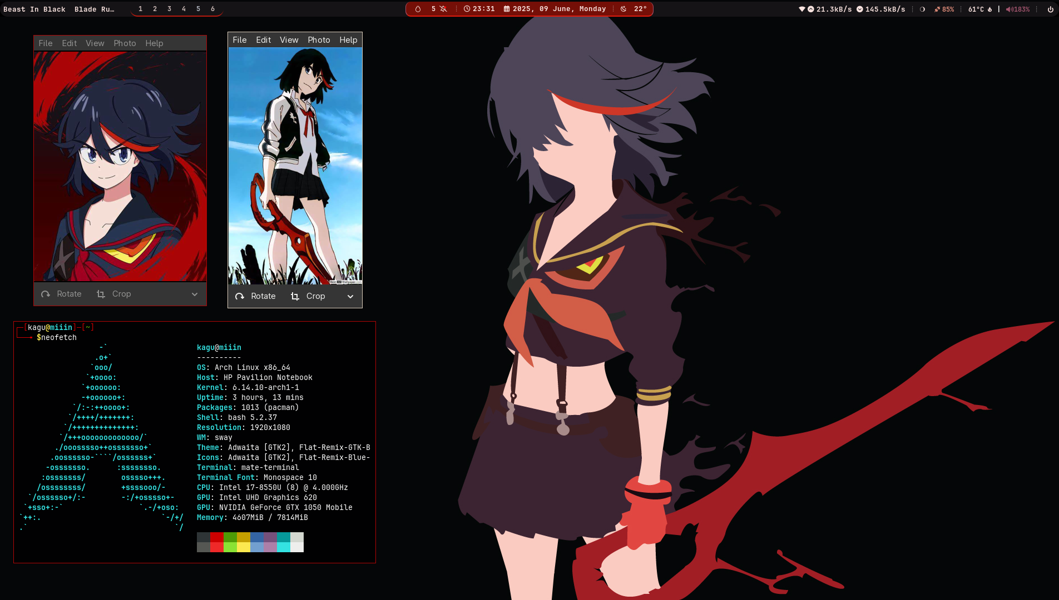Click the 22° temperature reading
This screenshot has height=600, width=1059.
tap(640, 9)
